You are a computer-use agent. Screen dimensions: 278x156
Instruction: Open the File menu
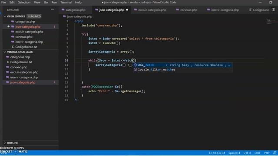pos(3,2)
